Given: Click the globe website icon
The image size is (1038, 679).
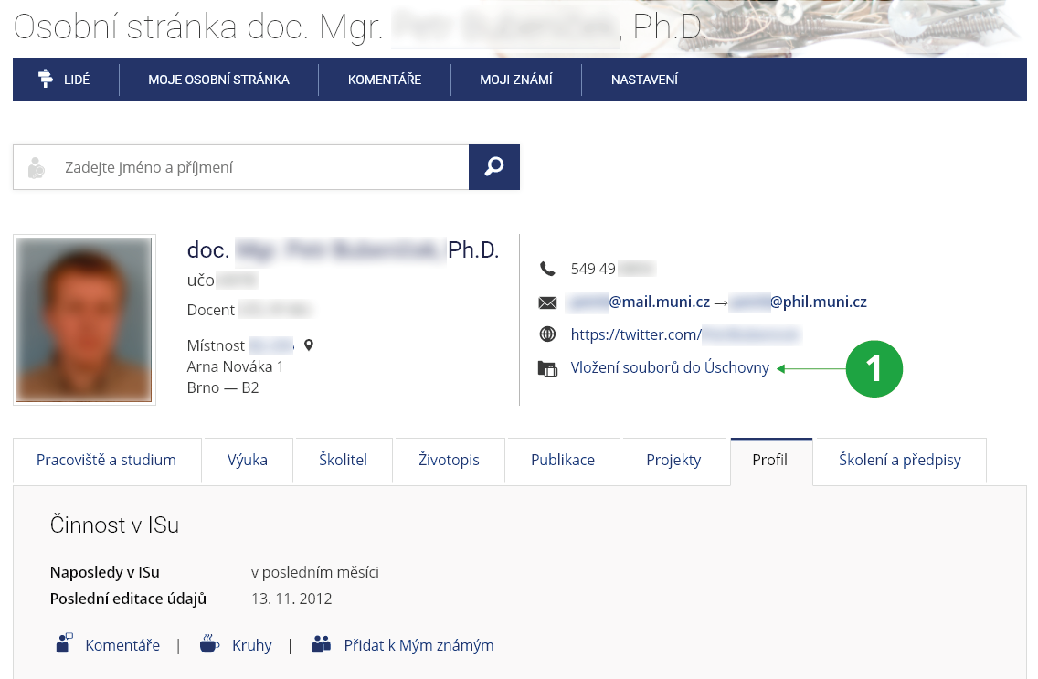Looking at the screenshot, I should pos(547,334).
